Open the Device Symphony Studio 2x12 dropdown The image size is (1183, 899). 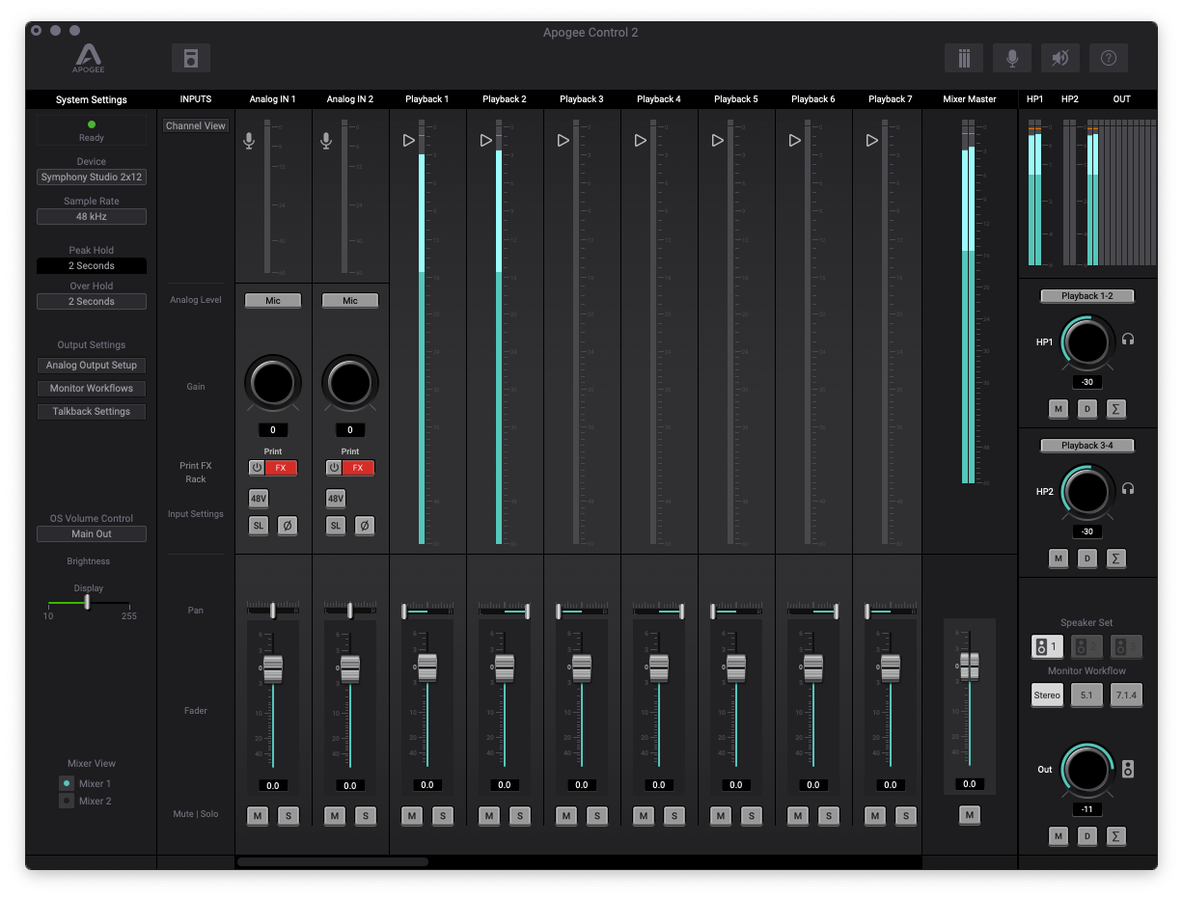coord(92,177)
